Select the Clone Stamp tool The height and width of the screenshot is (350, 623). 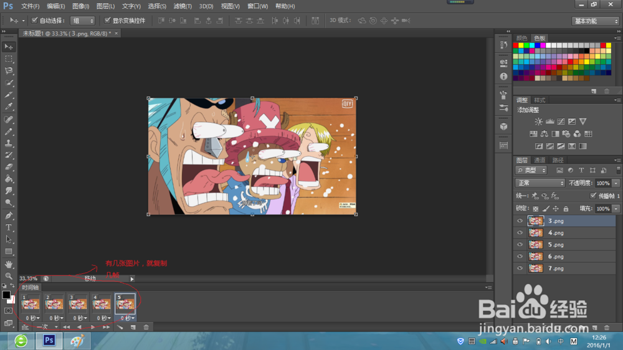[9, 143]
